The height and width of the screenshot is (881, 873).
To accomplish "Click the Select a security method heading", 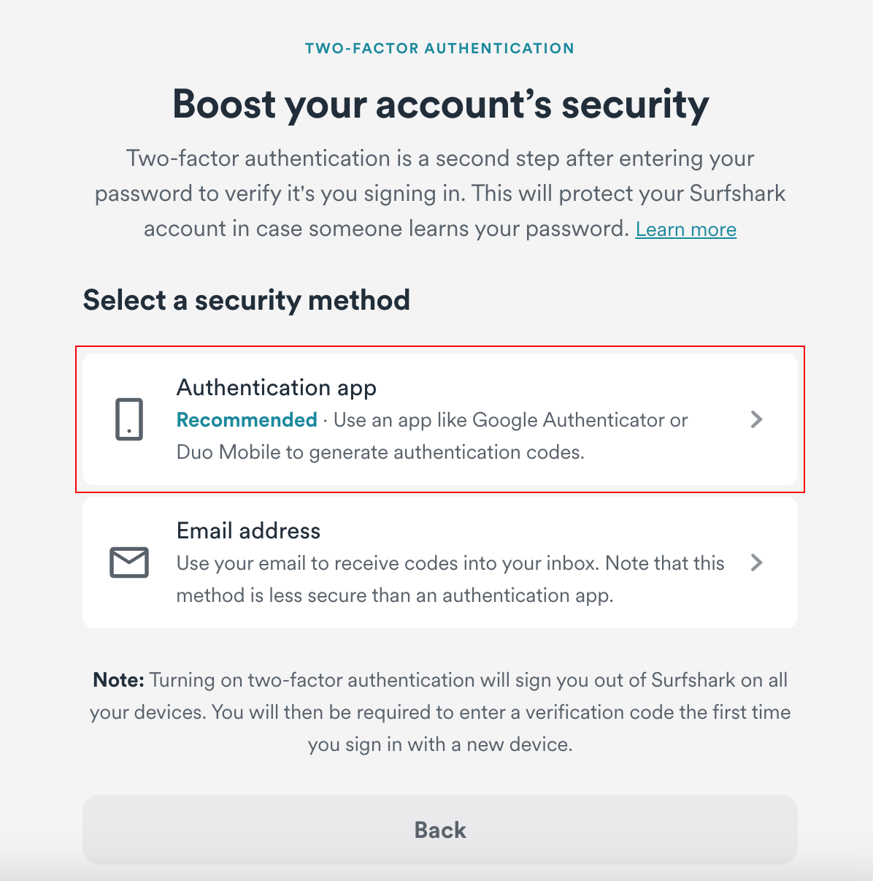I will click(x=247, y=300).
